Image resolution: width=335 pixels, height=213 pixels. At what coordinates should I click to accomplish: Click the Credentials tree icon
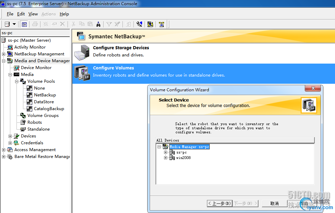[x=16, y=143]
